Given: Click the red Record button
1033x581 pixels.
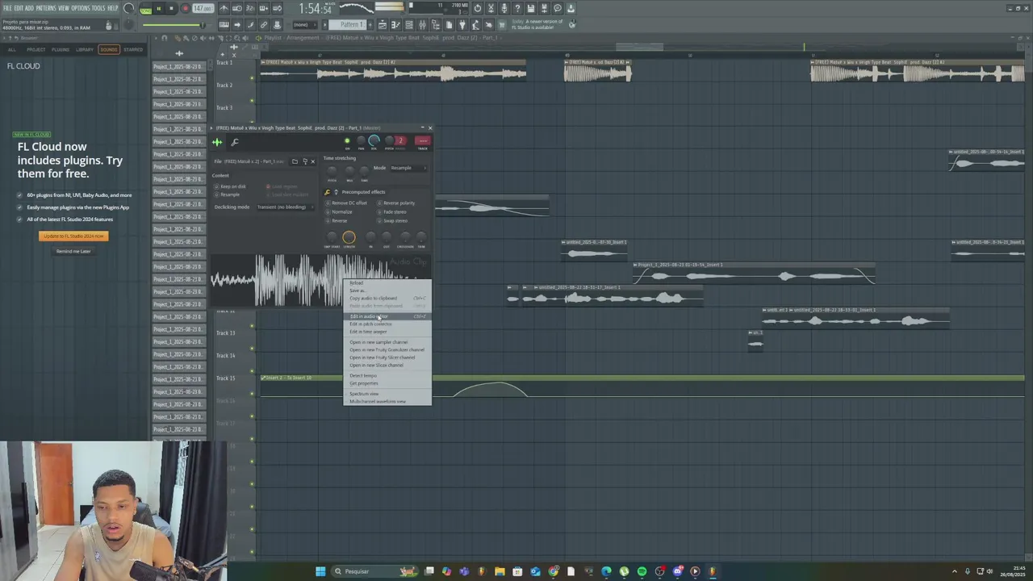Looking at the screenshot, I should pos(185,9).
